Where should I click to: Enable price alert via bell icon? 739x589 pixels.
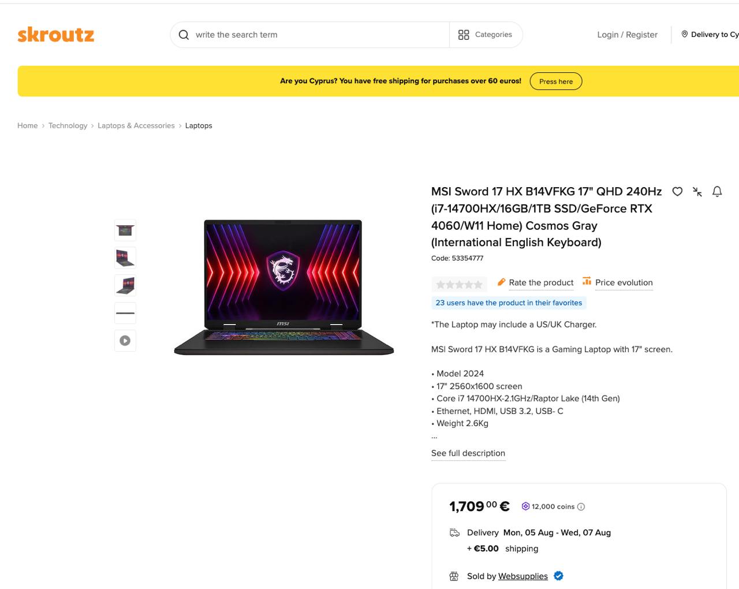[x=717, y=192]
